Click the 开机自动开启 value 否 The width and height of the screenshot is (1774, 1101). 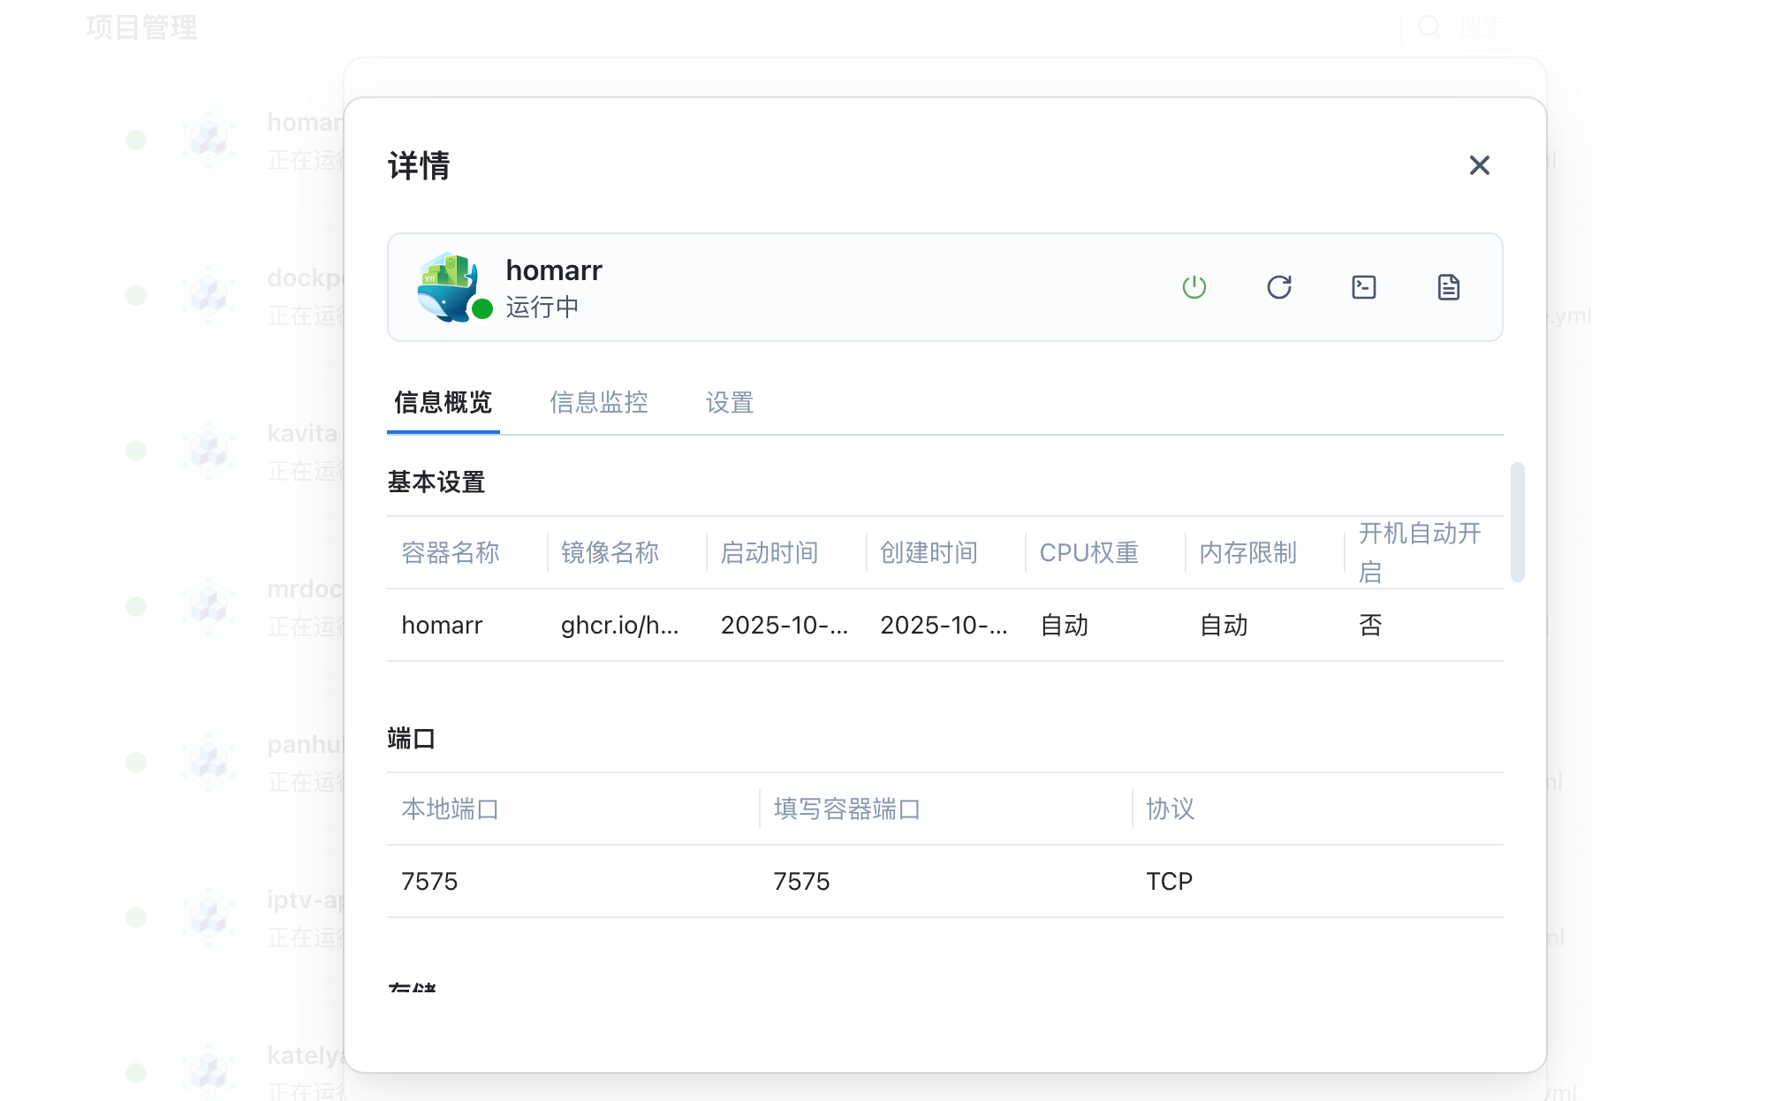pyautogui.click(x=1369, y=626)
